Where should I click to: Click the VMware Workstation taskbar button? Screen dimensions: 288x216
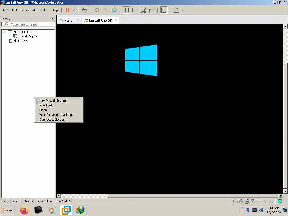click(66, 210)
